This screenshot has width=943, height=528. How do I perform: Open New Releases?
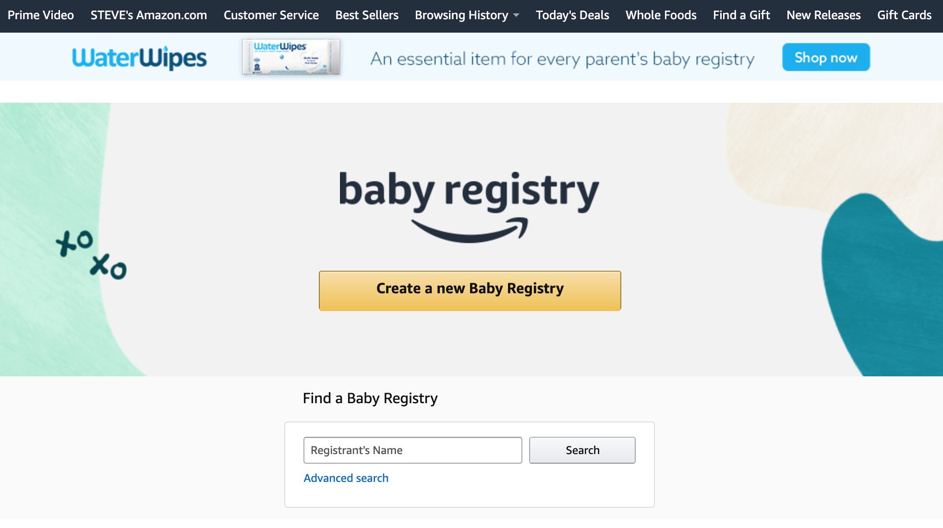(823, 15)
